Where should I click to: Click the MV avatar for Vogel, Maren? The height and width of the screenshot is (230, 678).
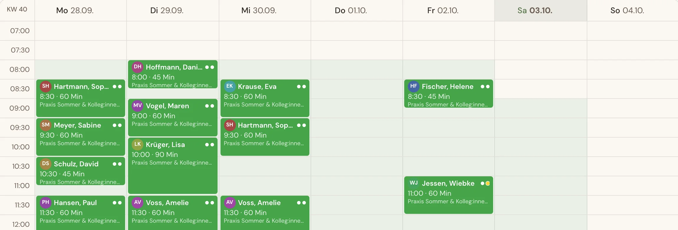137,106
